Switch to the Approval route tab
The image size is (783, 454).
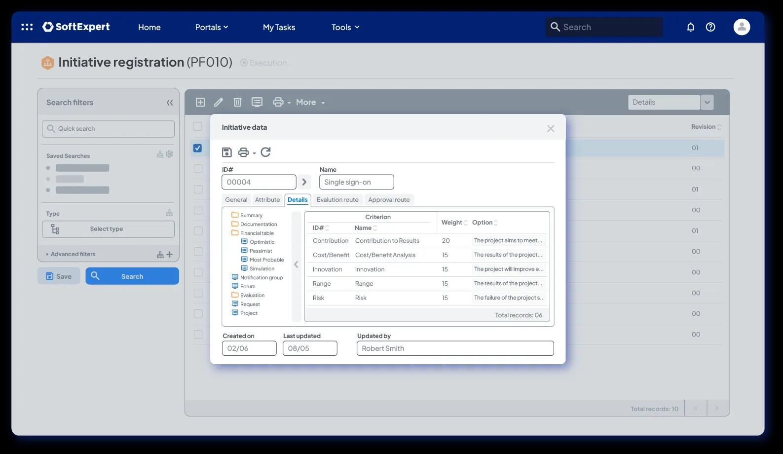(x=389, y=200)
